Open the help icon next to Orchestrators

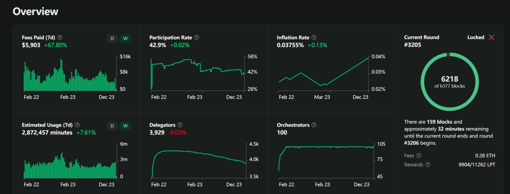click(314, 125)
